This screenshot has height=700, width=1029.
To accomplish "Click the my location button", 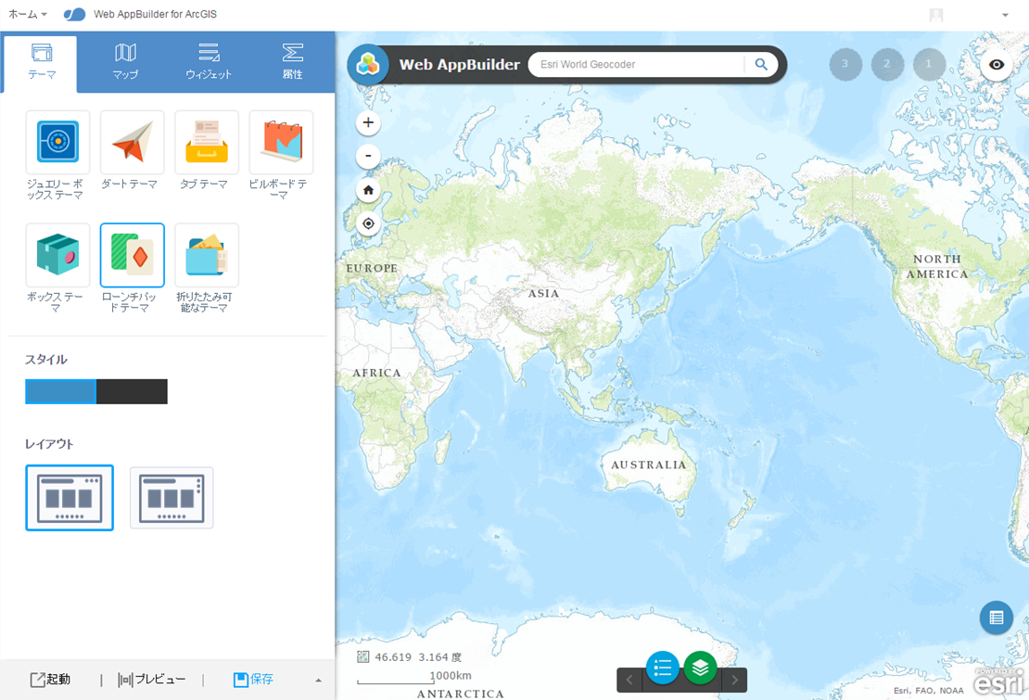I will pyautogui.click(x=368, y=223).
